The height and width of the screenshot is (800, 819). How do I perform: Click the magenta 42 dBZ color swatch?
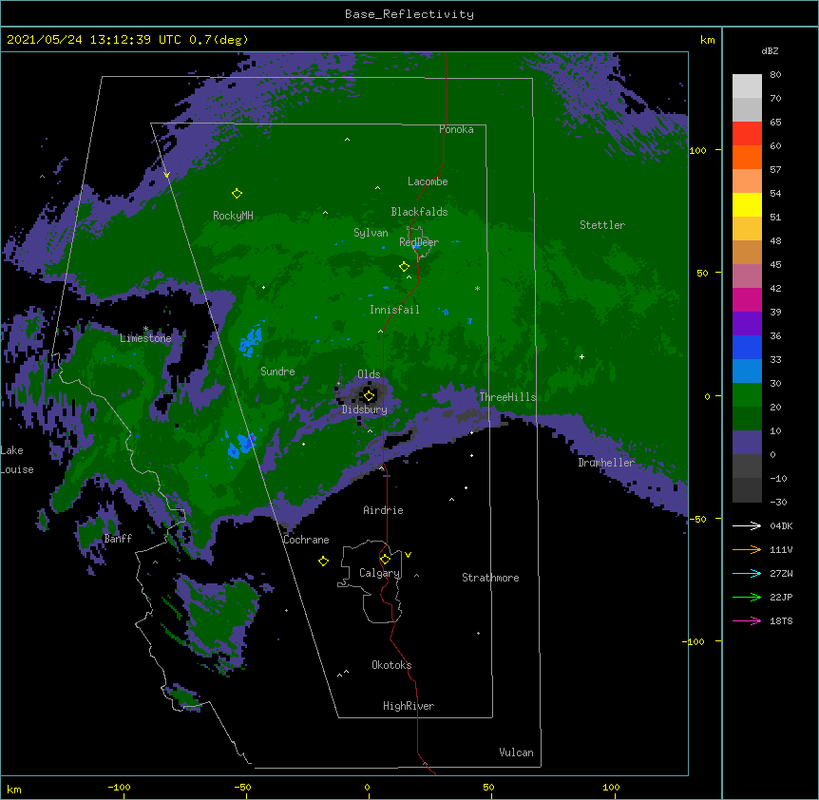coord(747,299)
